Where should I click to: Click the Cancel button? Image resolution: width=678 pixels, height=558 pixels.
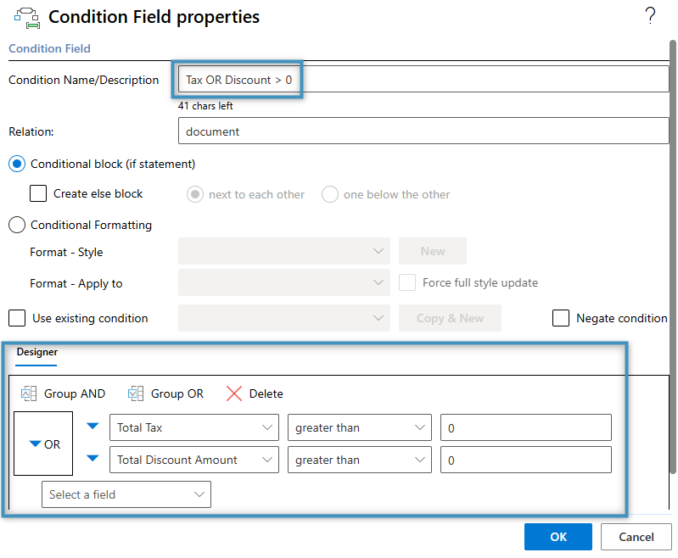pos(636,537)
